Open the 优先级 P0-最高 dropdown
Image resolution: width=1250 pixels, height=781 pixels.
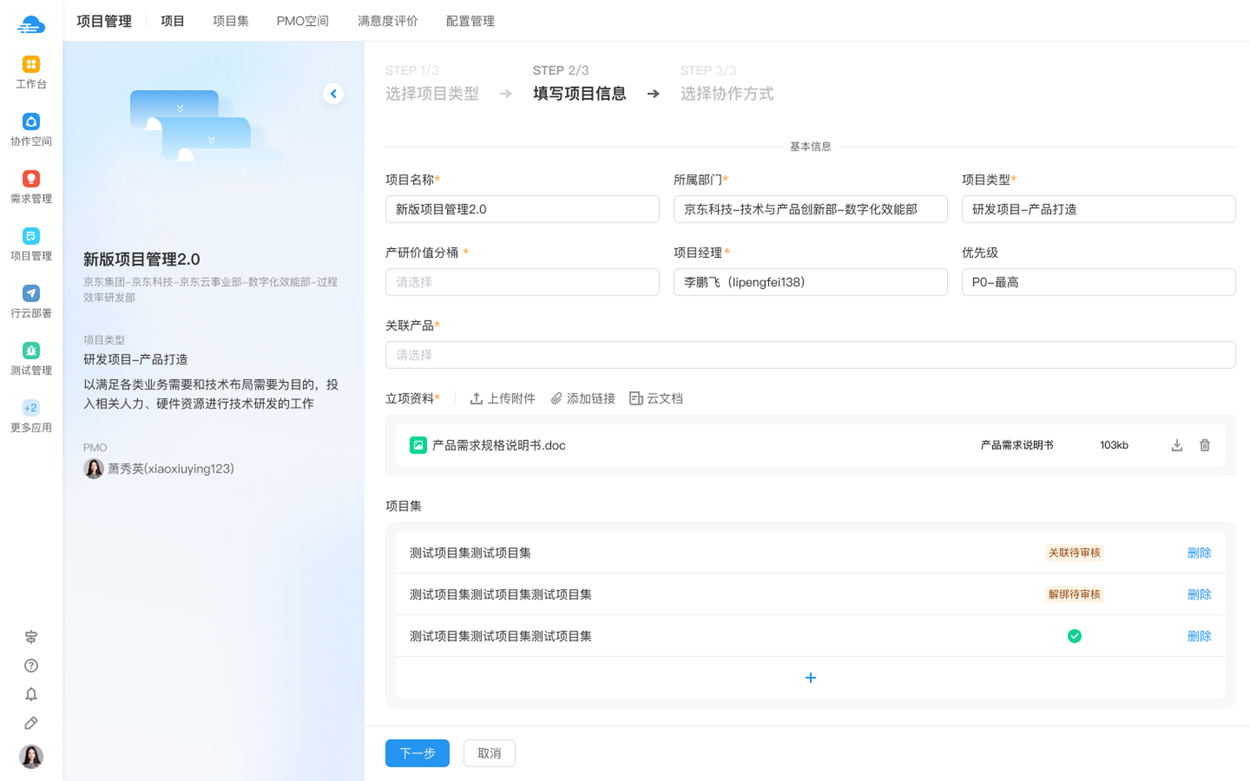(x=1098, y=282)
